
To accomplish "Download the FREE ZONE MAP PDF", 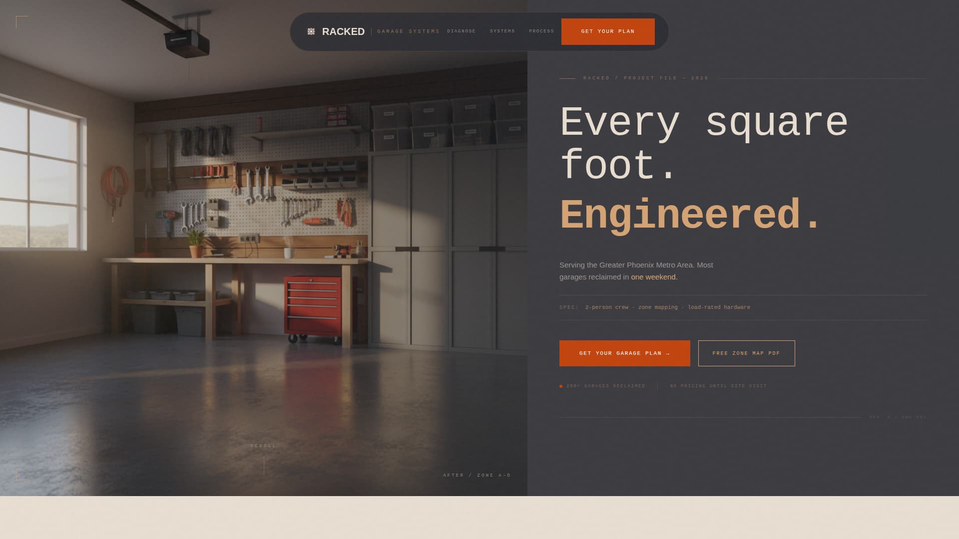I will coord(746,353).
